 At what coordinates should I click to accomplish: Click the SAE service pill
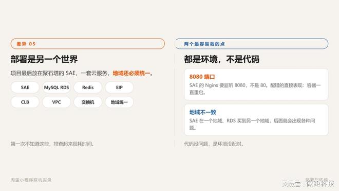[25, 88]
